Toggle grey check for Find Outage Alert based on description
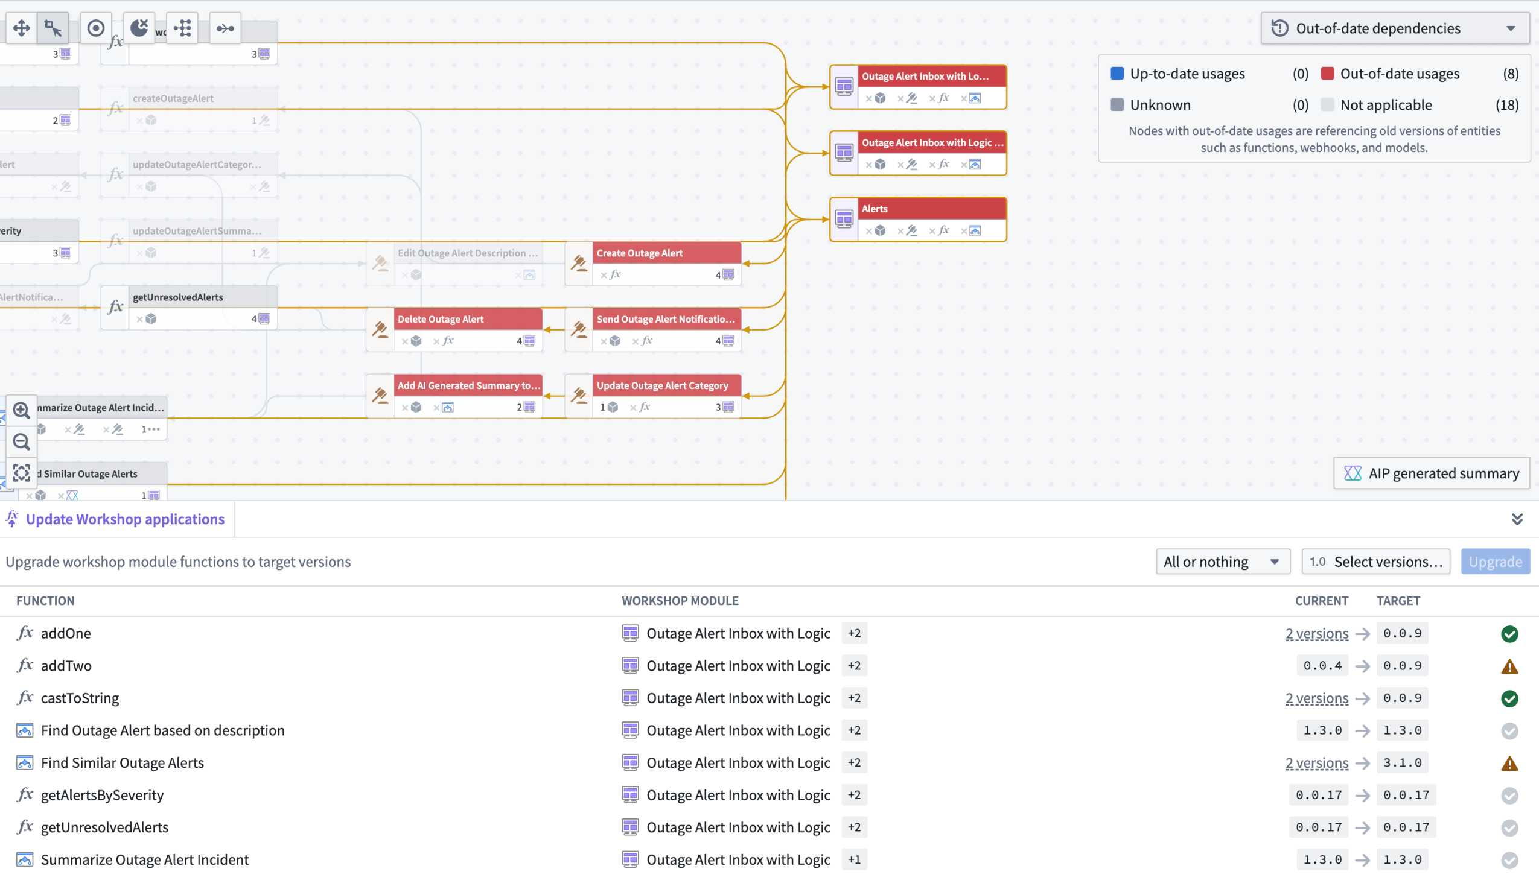Image resolution: width=1539 pixels, height=889 pixels. [1509, 731]
